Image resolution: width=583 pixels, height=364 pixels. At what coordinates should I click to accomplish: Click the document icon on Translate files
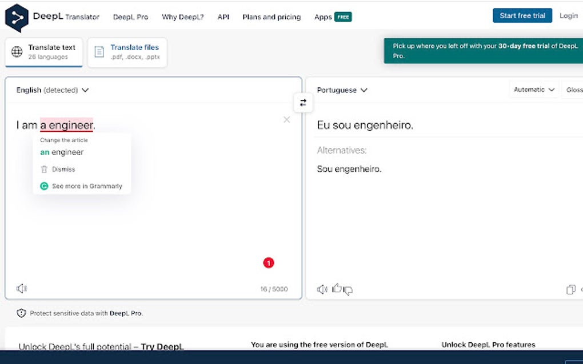99,51
